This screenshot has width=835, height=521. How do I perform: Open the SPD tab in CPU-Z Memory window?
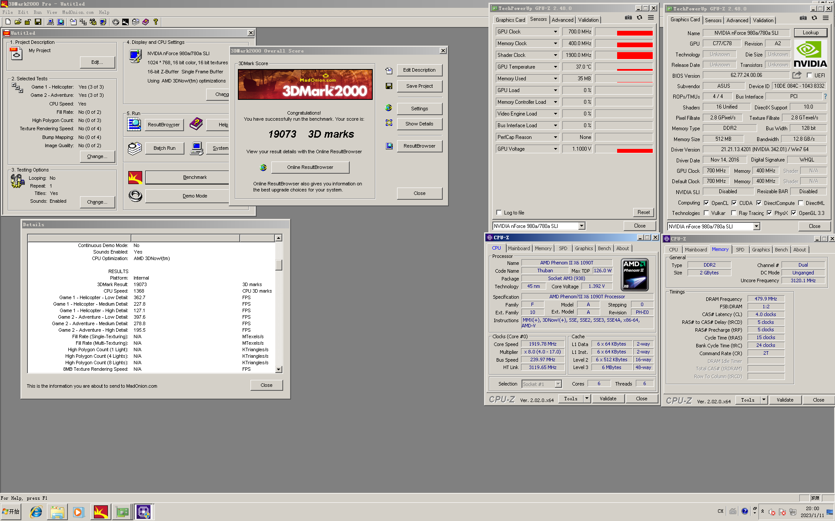click(740, 250)
